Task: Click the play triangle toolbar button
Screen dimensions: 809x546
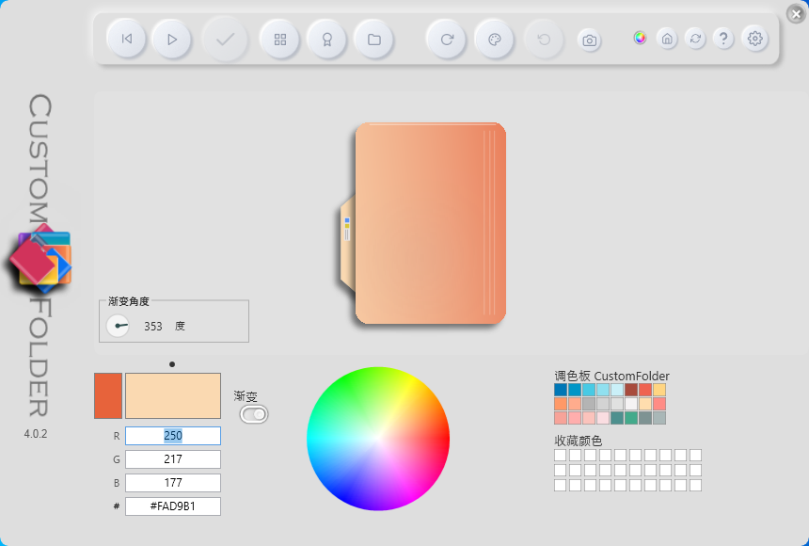Action: (172, 40)
